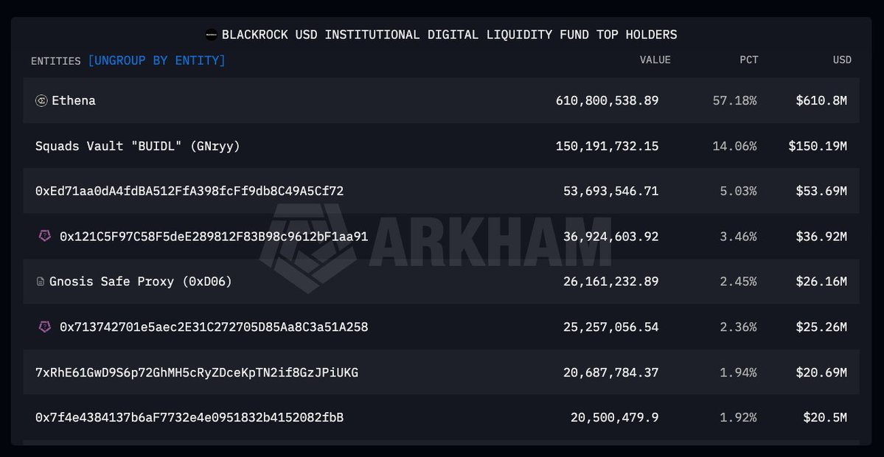This screenshot has height=457, width=884.
Task: Click the Ethena entity icon
Action: pos(41,101)
